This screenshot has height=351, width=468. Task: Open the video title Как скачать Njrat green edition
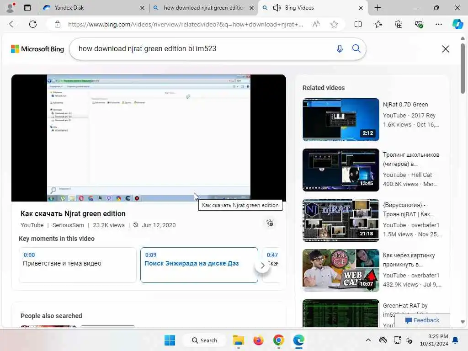click(x=73, y=214)
